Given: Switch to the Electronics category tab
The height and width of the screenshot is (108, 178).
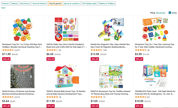Looking at the screenshot, I should (x=25, y=4).
